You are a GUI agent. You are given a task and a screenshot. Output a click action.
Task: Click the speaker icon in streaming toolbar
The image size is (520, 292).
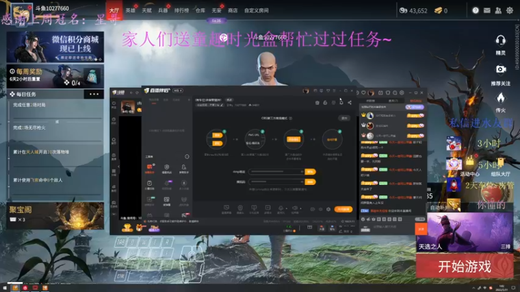tap(294, 208)
